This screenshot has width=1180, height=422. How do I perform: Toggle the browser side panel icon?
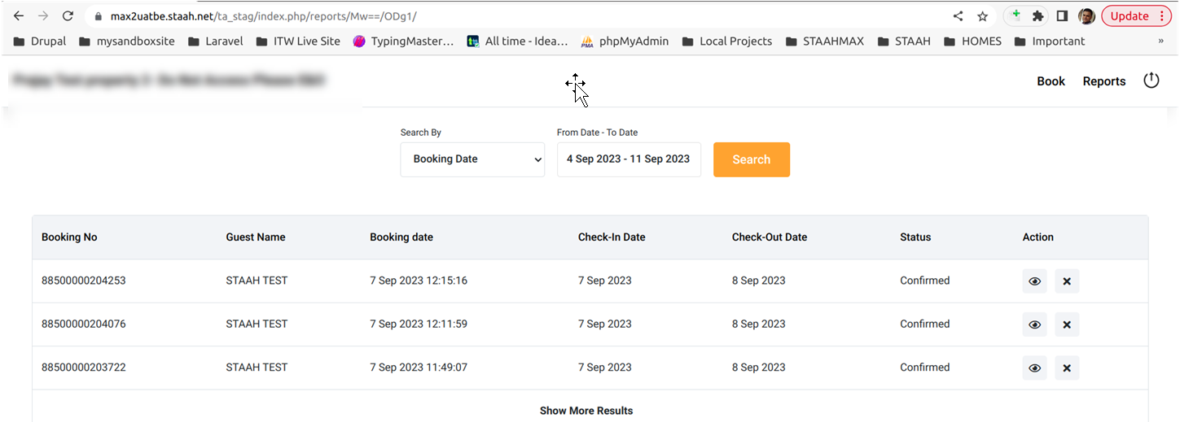pos(1062,16)
